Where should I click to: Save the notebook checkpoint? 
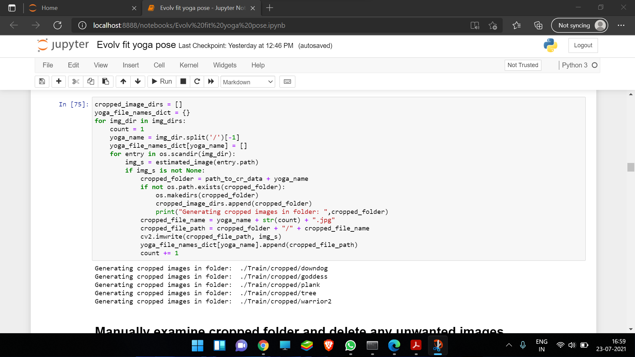tap(42, 81)
